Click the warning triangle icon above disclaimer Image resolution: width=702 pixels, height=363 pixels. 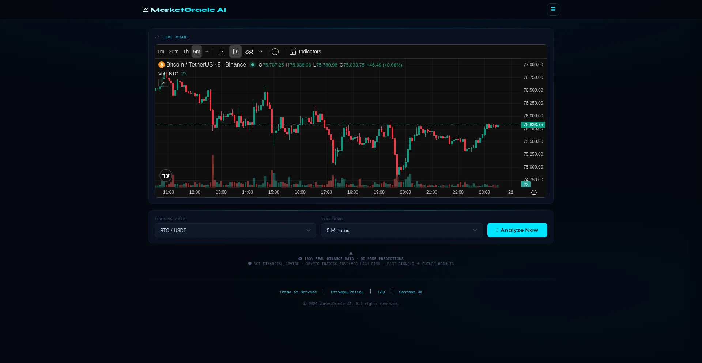[351, 253]
